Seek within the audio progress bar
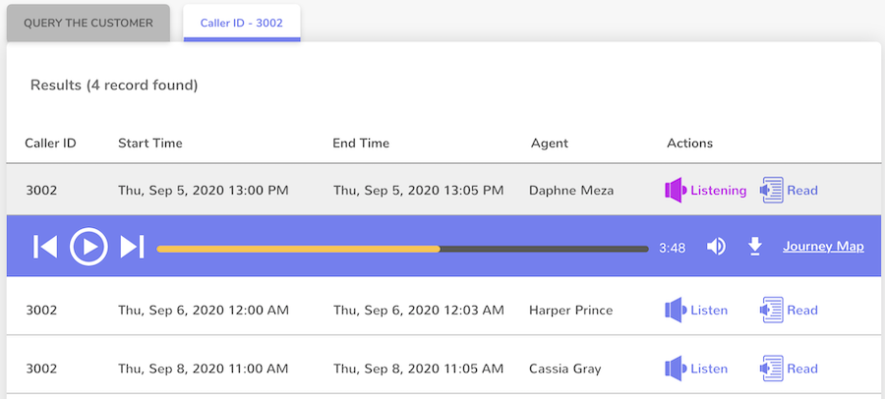885x399 pixels. [402, 249]
